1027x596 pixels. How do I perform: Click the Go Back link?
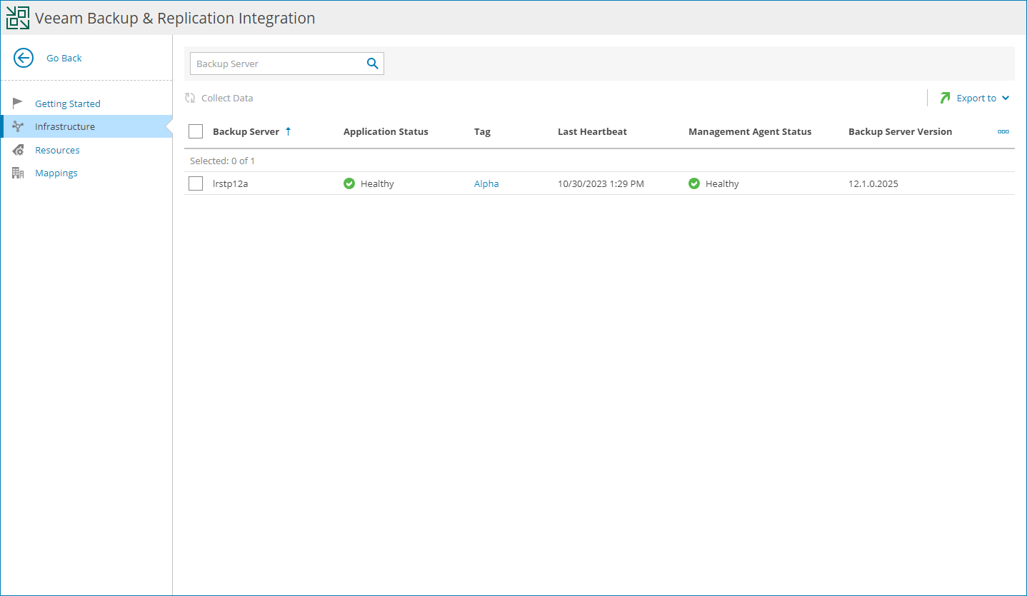tap(64, 58)
